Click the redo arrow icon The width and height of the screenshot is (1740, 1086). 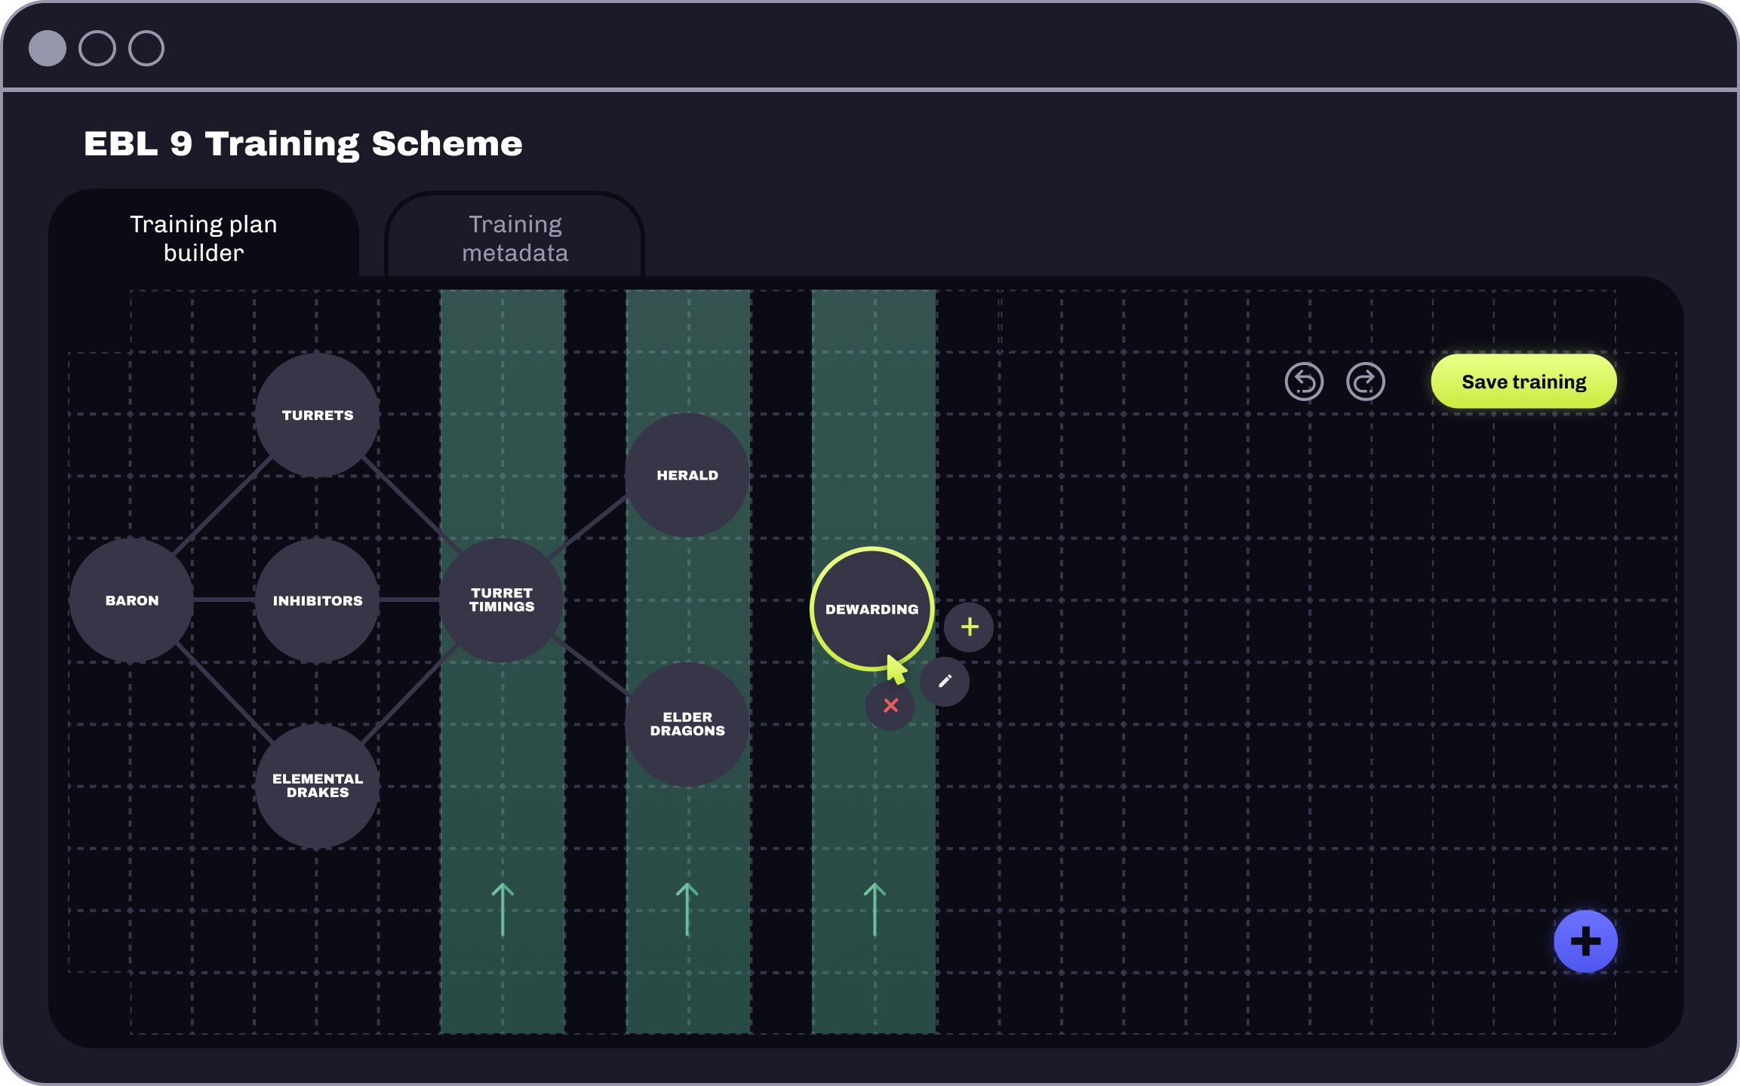(x=1365, y=382)
